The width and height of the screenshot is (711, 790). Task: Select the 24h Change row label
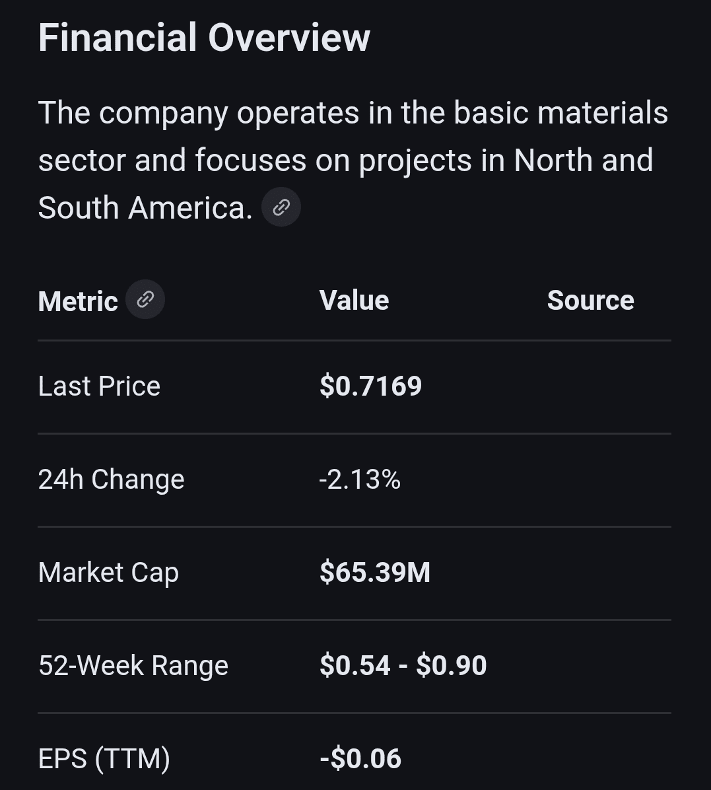click(111, 480)
